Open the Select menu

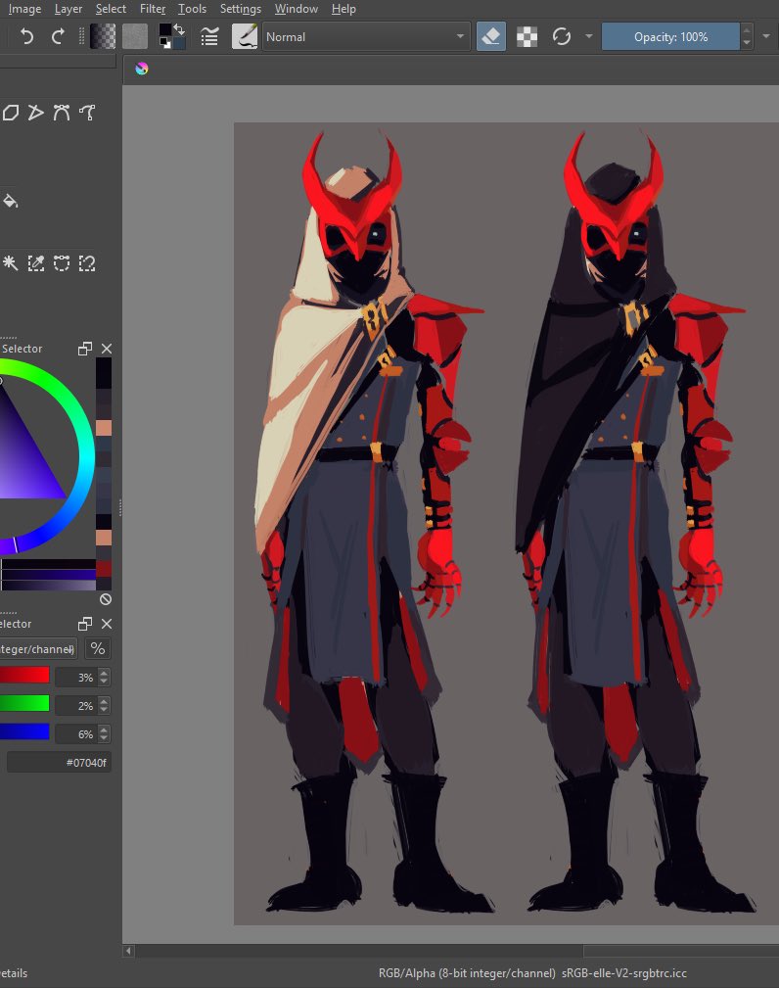point(111,9)
